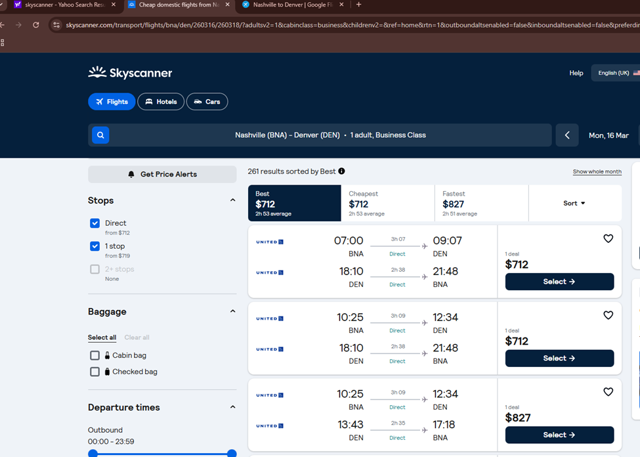
Task: Click the blue search magnifier icon
Action: 100,135
